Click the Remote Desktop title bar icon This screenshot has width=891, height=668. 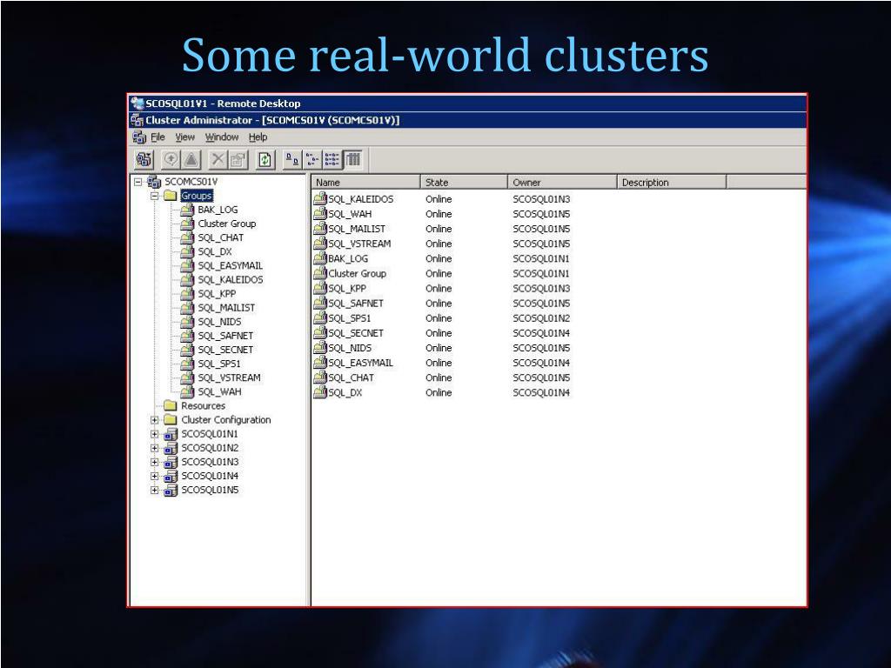(x=137, y=104)
